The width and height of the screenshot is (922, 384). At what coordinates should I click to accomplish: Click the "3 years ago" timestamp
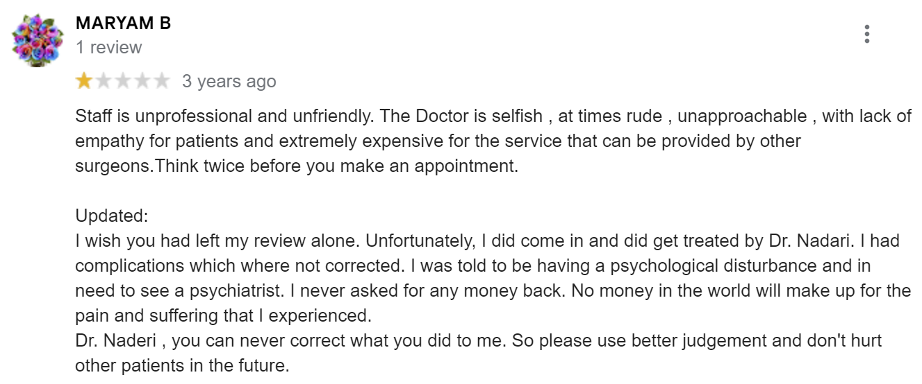(229, 82)
